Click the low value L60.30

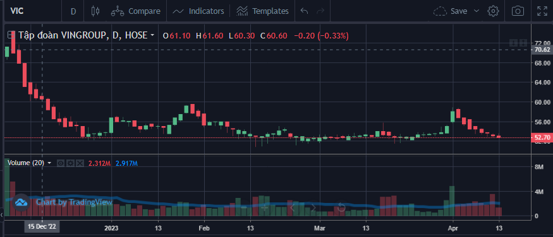241,35
